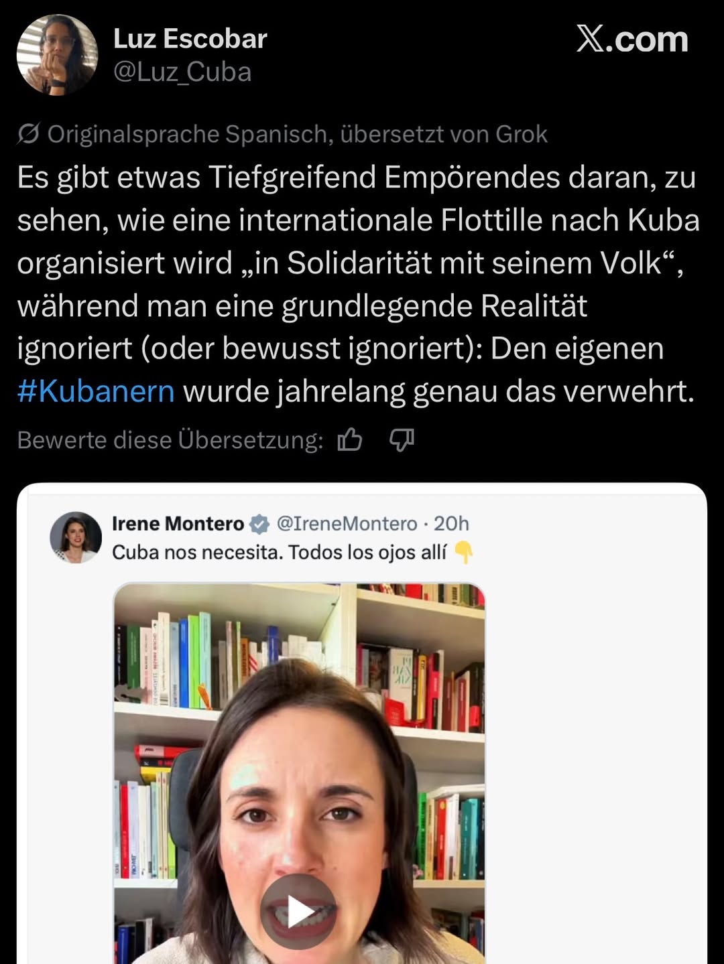Open Luz Escobar's profile picture

click(57, 55)
